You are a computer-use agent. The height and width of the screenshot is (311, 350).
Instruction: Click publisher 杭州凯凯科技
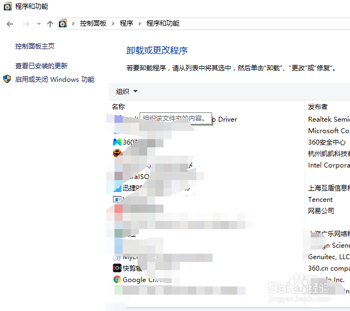tap(329, 153)
